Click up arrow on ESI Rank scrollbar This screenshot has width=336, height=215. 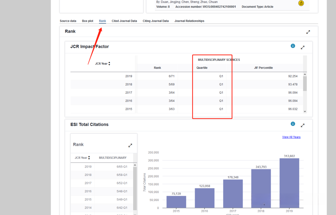(x=135, y=165)
